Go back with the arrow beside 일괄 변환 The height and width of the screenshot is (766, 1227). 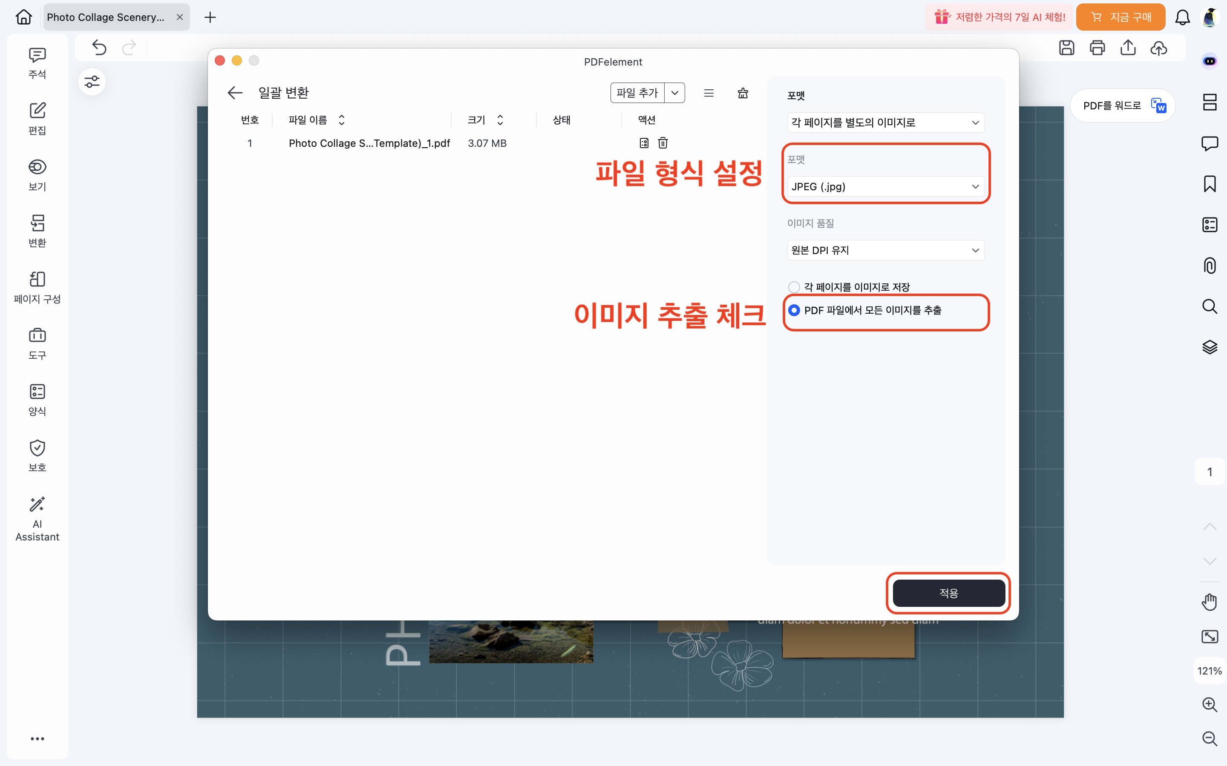(235, 93)
